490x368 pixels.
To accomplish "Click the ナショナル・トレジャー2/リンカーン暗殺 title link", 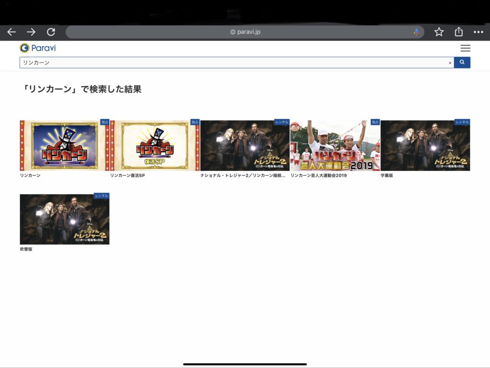I will pyautogui.click(x=243, y=175).
